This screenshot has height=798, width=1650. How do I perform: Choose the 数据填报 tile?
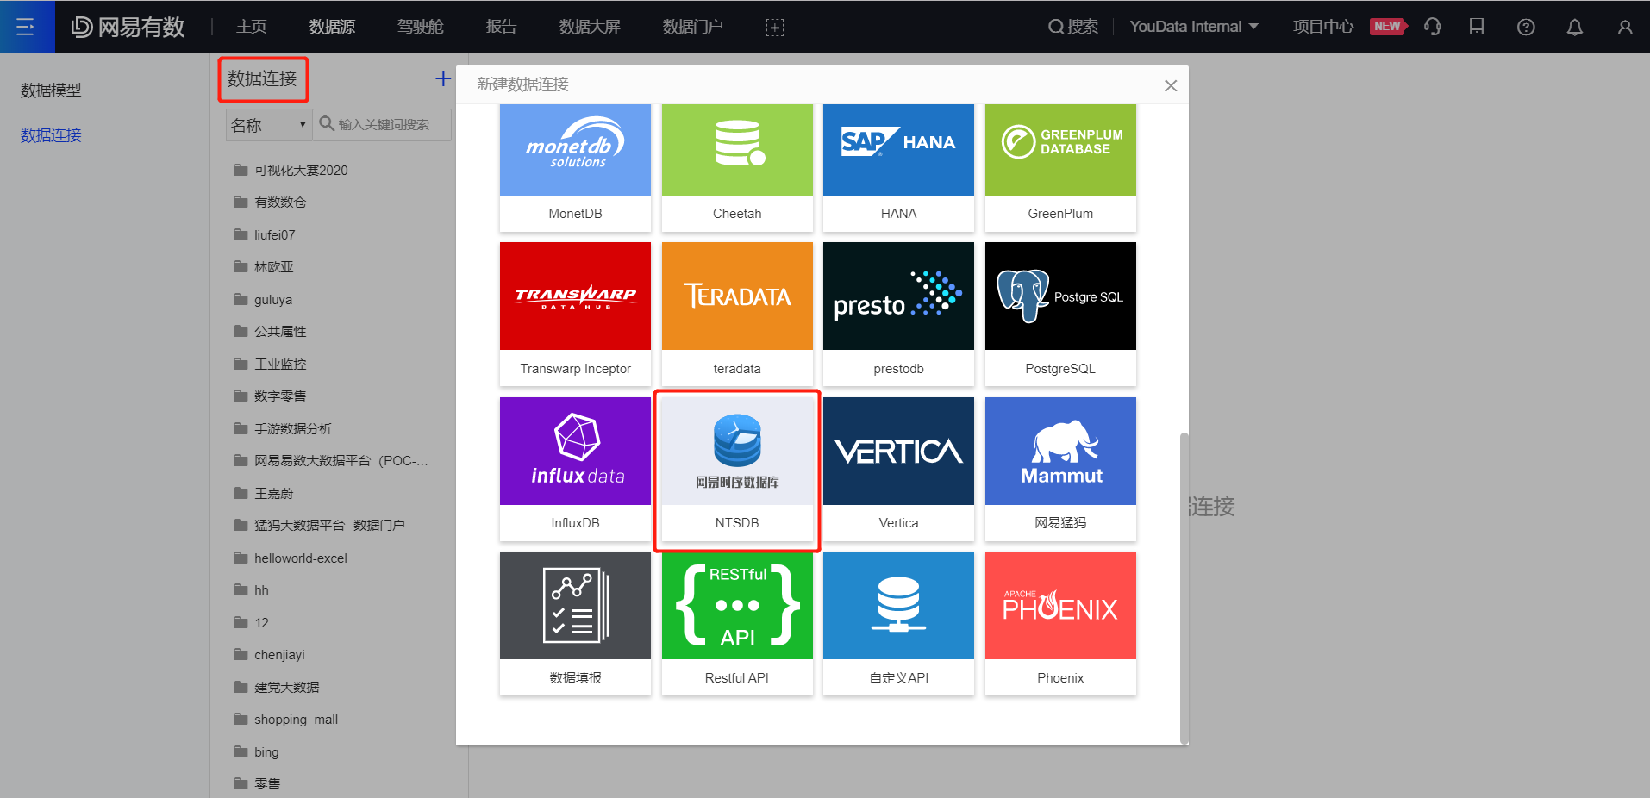pos(575,623)
